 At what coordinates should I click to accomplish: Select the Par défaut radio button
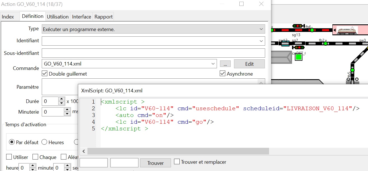tap(12, 142)
